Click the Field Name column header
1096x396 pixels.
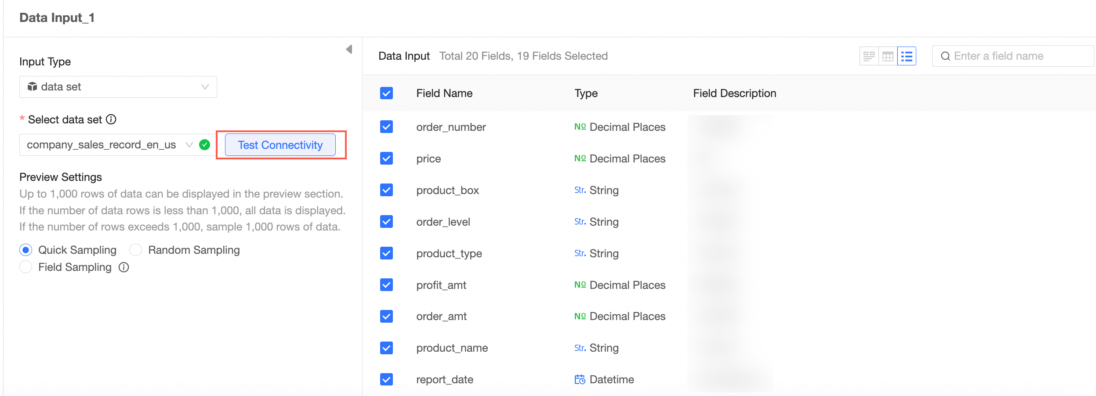pos(444,93)
